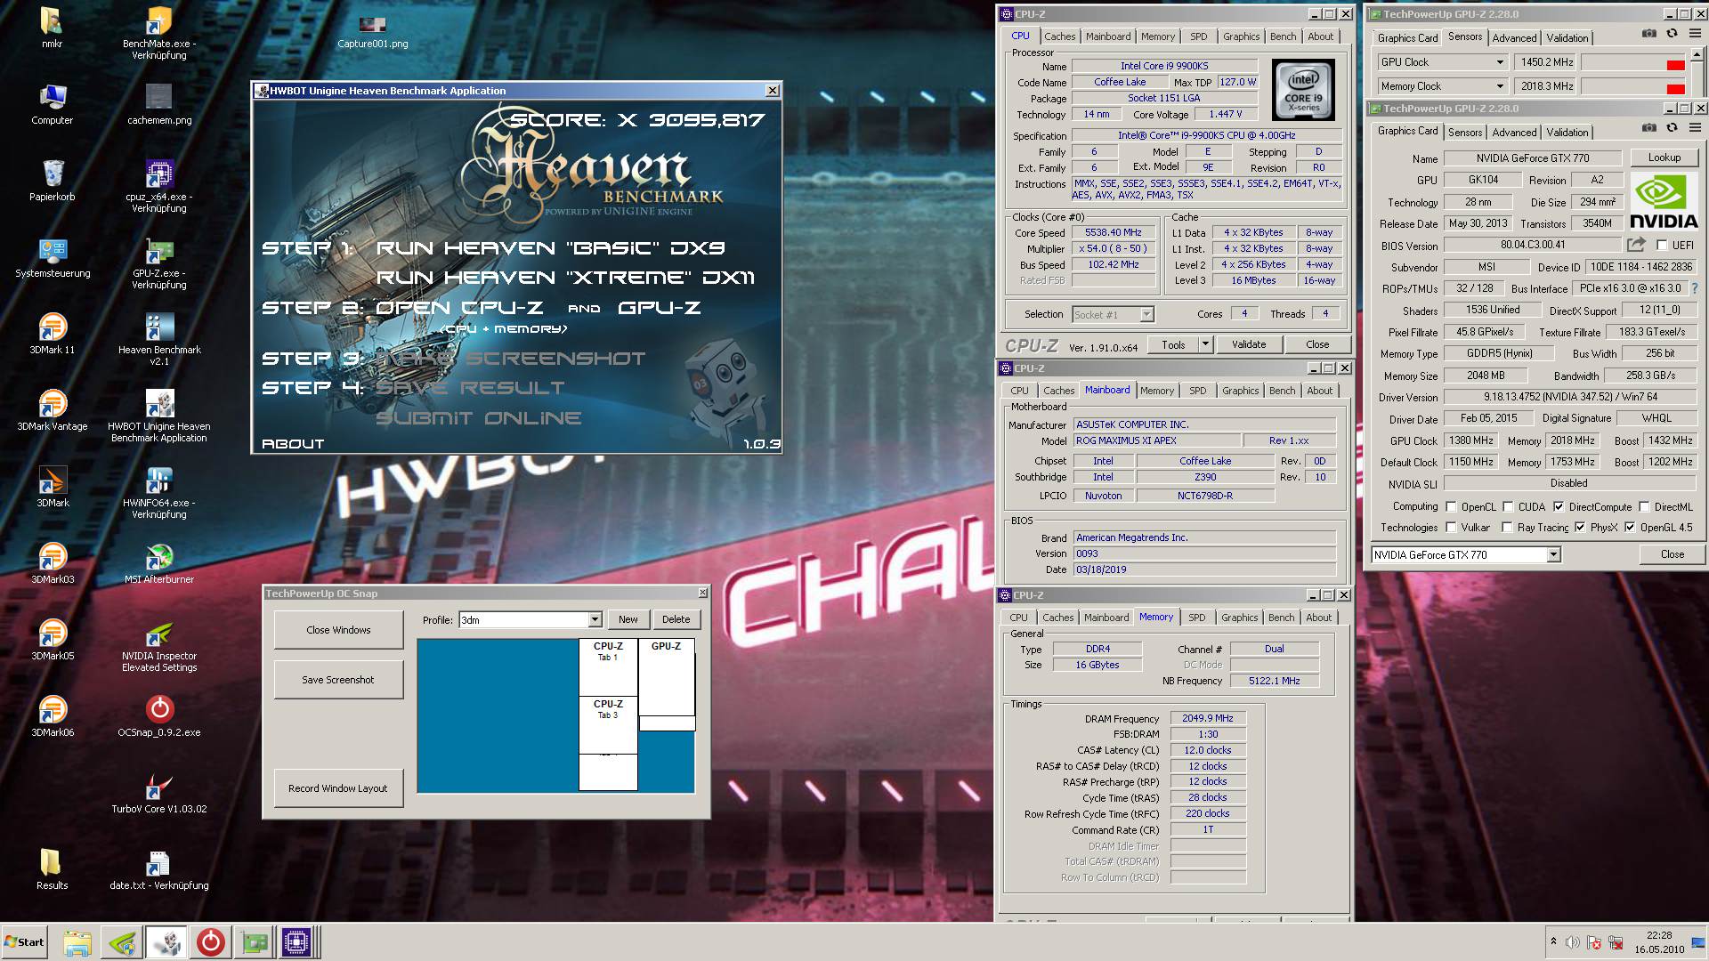Open 3DMark 11 desktop shortcut
Screen dimensions: 1709x961
tap(53, 334)
